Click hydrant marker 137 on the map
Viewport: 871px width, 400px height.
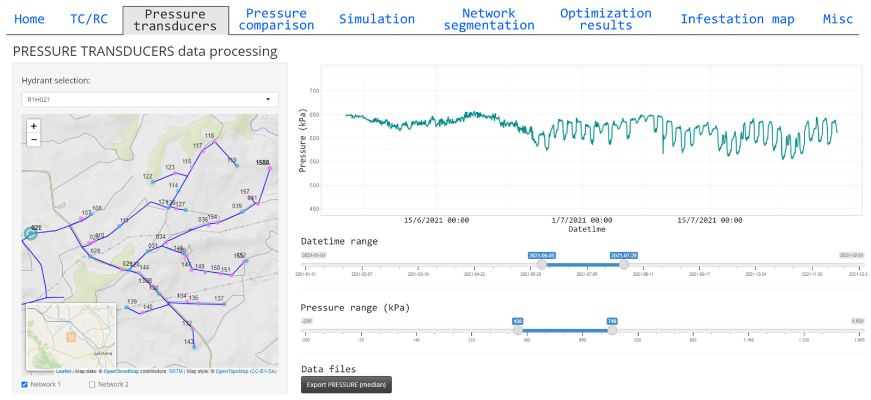tap(224, 304)
